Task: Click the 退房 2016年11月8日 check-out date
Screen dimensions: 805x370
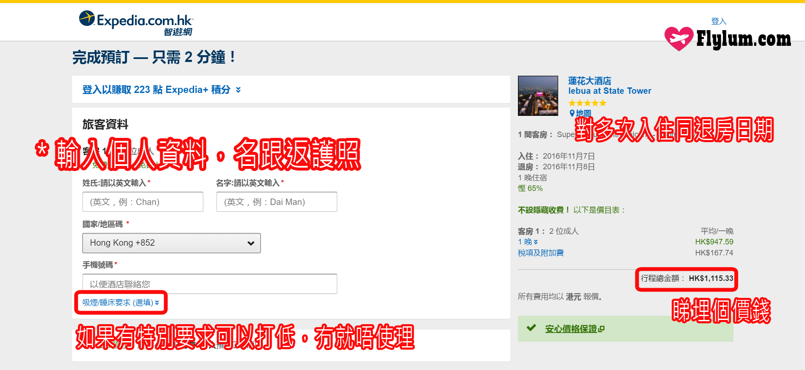Action: (x=556, y=167)
